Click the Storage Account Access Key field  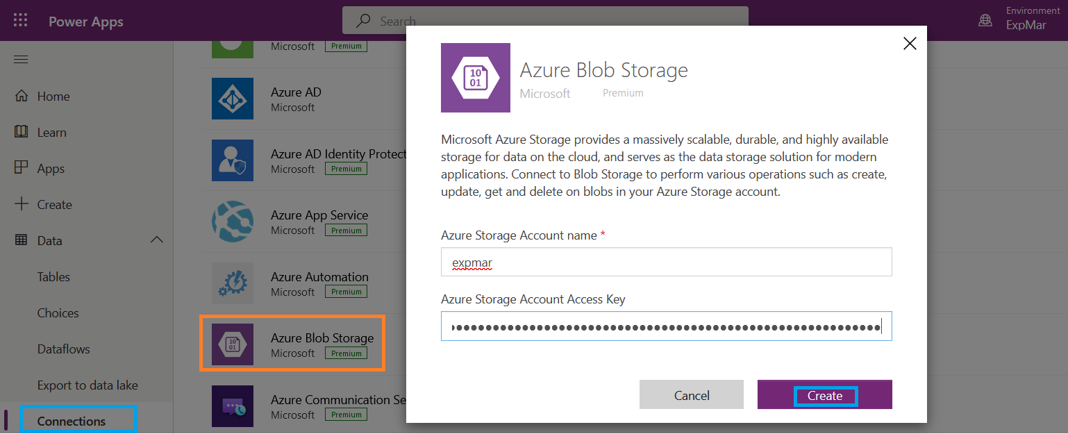pos(666,326)
